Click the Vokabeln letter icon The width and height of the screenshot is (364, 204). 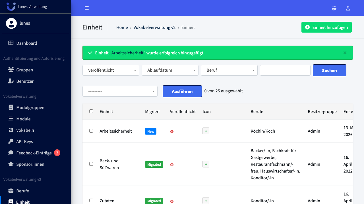11,130
